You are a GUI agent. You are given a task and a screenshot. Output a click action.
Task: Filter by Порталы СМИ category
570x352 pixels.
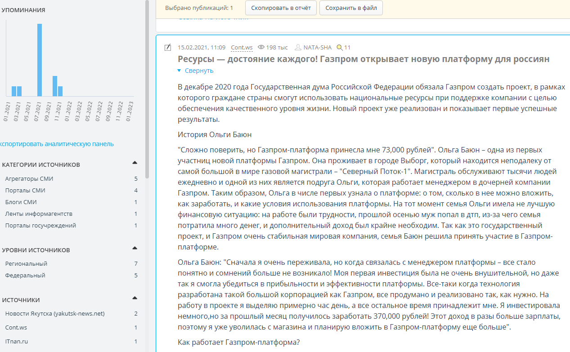(25, 190)
